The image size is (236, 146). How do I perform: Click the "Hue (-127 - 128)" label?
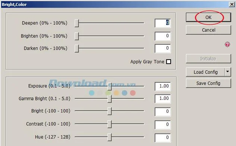53,137
